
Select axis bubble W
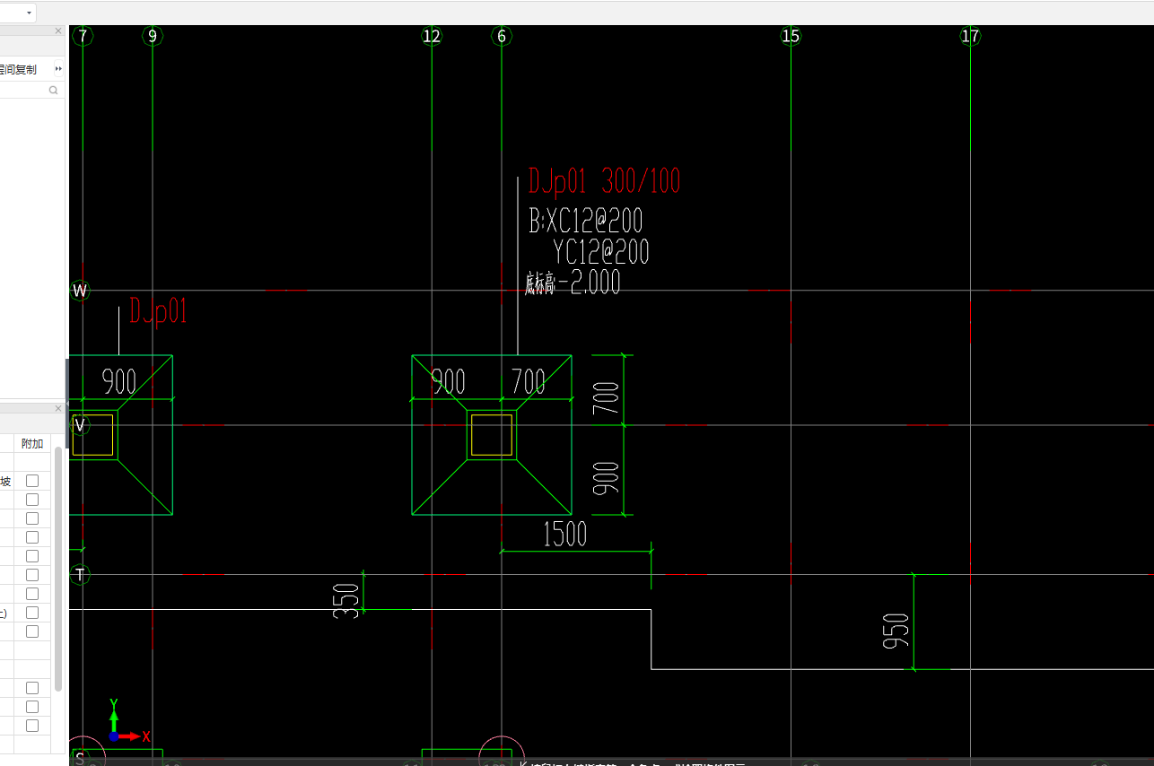[x=80, y=291]
